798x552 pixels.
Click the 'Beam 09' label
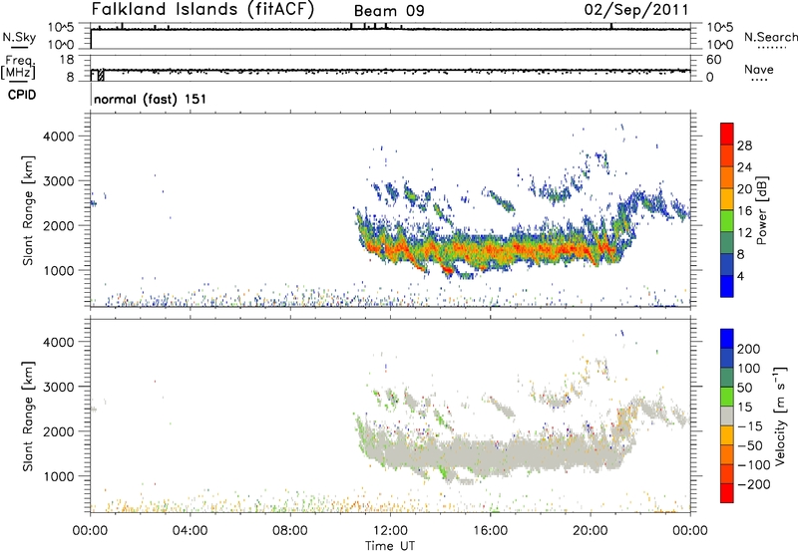(x=389, y=11)
